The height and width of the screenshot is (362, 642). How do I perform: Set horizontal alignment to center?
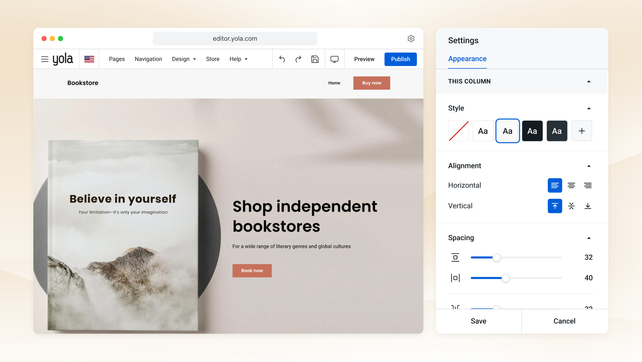571,185
